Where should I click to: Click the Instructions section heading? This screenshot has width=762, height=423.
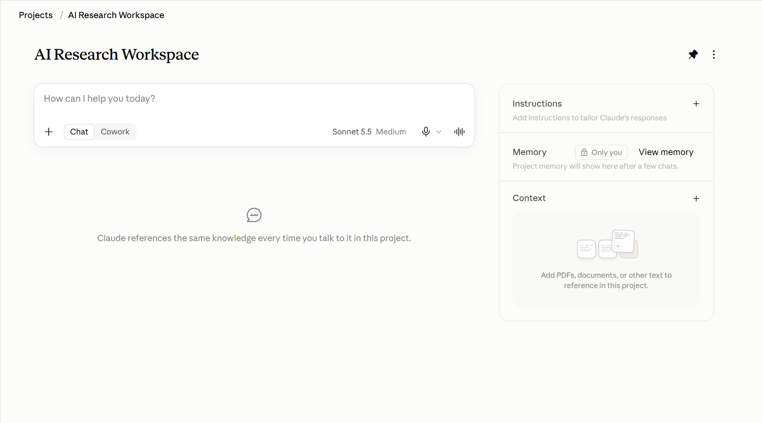(537, 104)
